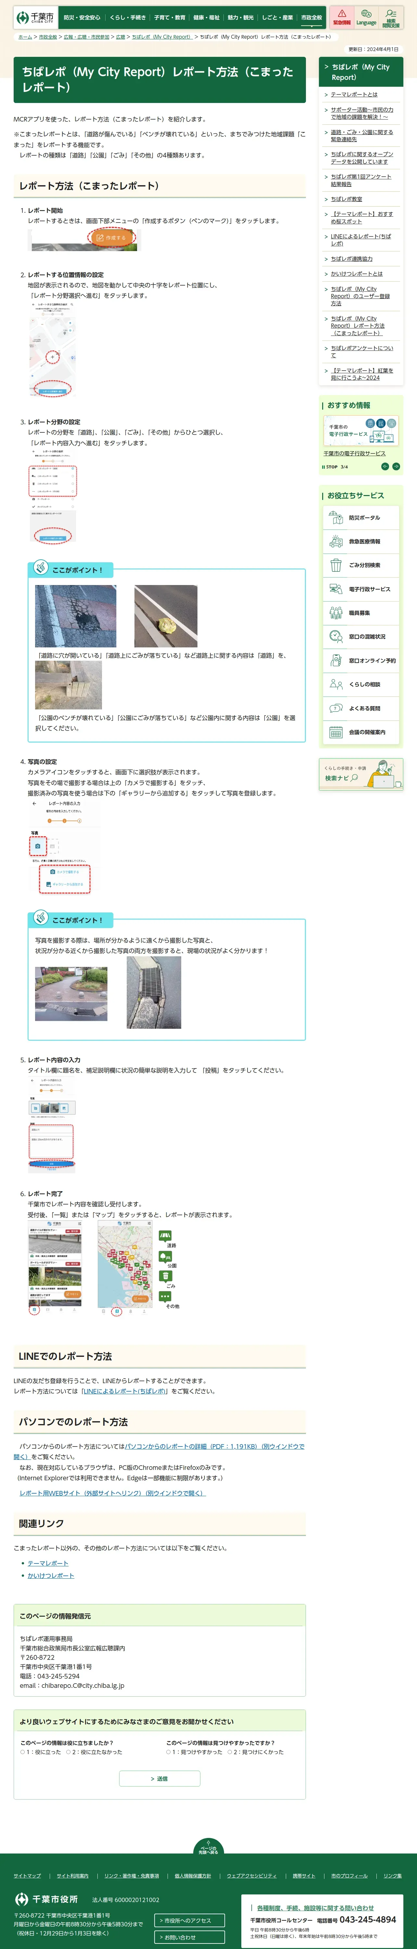Image resolution: width=417 pixels, height=1949 pixels.
Task: Click 広報・広聴・市民参加 breadcrumb link
Action: tap(86, 36)
